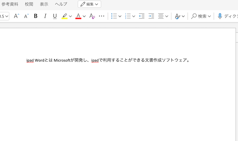
Task: Apply the yellow text highlight color
Action: (x=65, y=16)
